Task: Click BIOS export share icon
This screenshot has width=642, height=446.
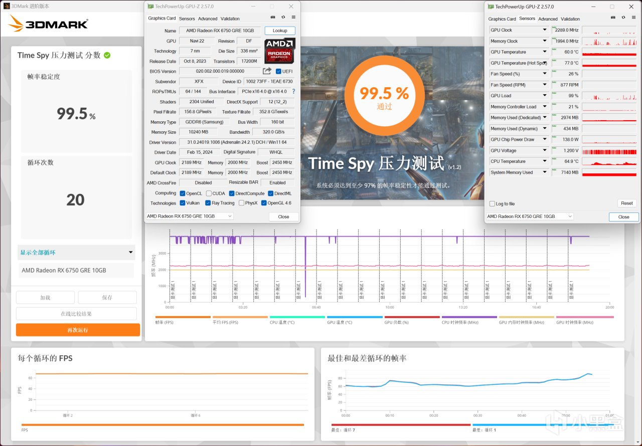Action: click(267, 71)
